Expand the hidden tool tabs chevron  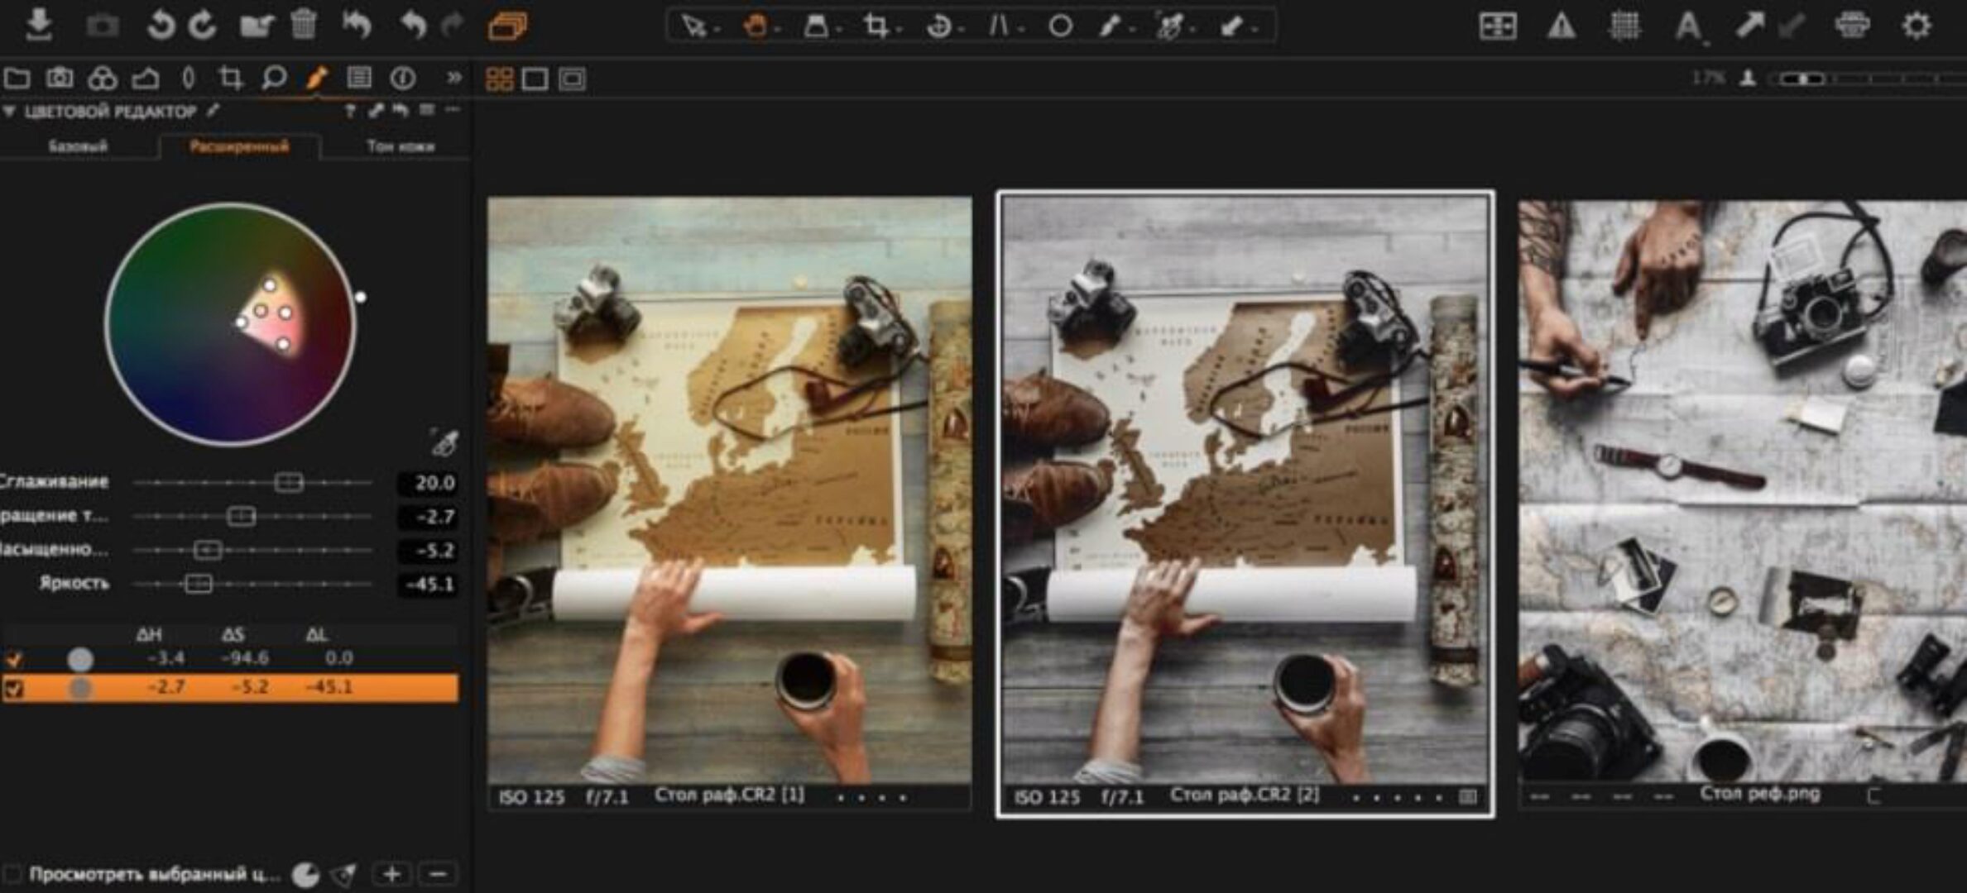click(453, 78)
